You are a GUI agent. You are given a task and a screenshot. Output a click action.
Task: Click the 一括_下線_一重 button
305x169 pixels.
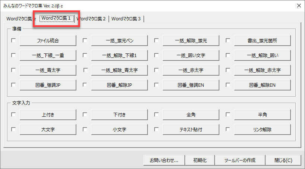coord(48,55)
